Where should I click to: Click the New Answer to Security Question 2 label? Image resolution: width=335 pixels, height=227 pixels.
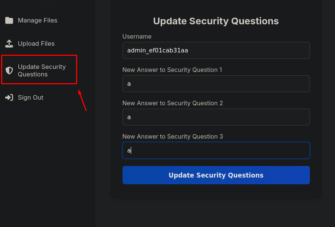tap(173, 103)
